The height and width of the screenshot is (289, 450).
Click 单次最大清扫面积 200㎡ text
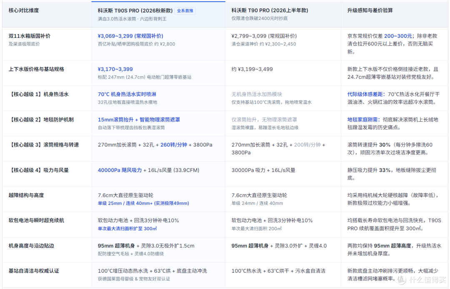(x=256, y=229)
